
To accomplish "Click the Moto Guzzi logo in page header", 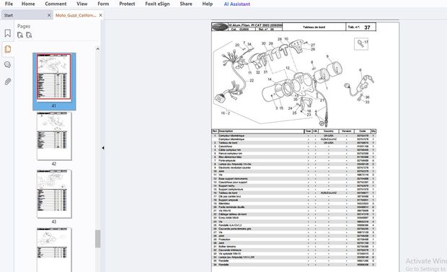I will point(219,27).
